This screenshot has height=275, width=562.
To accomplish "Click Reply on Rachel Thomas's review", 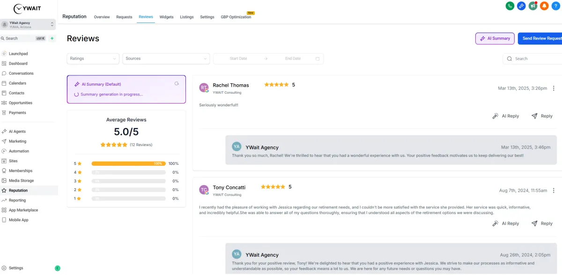I will click(x=542, y=116).
